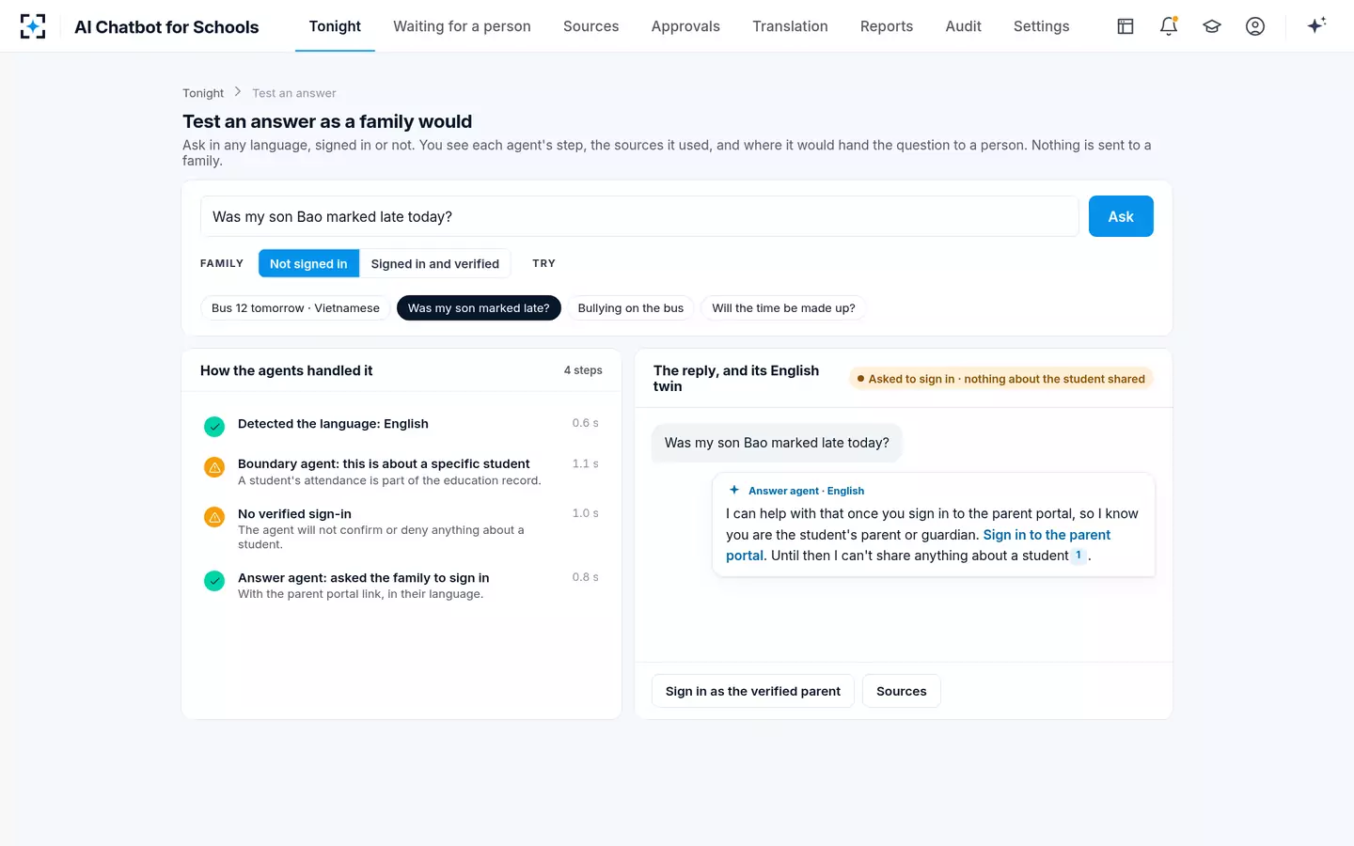Screen dimensions: 1354x846
Task: Click the Detected the language: English step
Action: point(333,424)
